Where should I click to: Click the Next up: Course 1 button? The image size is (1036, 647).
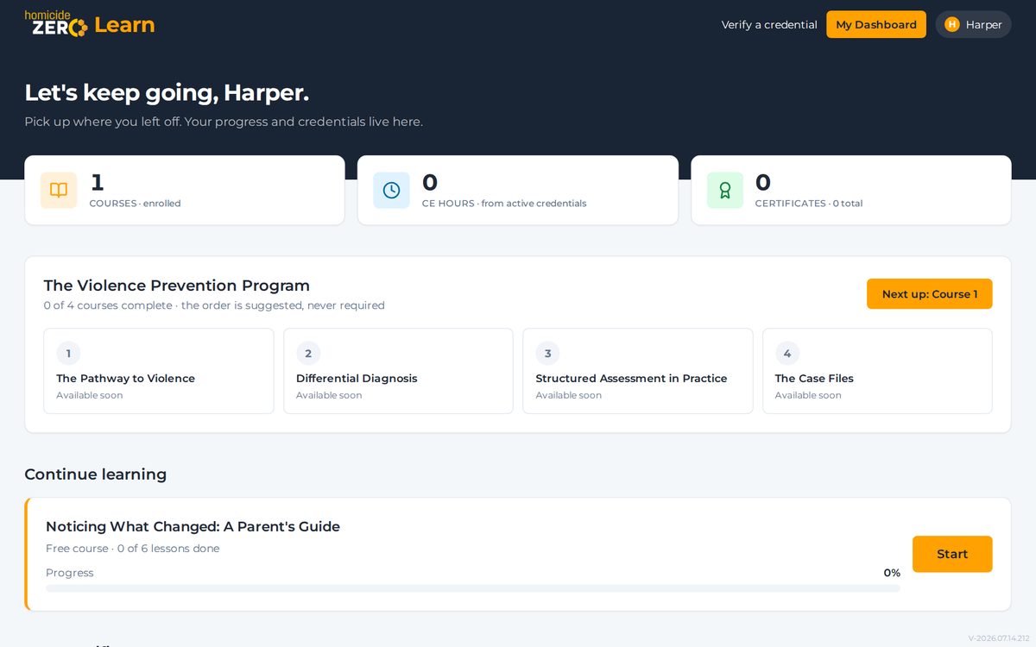click(x=930, y=294)
